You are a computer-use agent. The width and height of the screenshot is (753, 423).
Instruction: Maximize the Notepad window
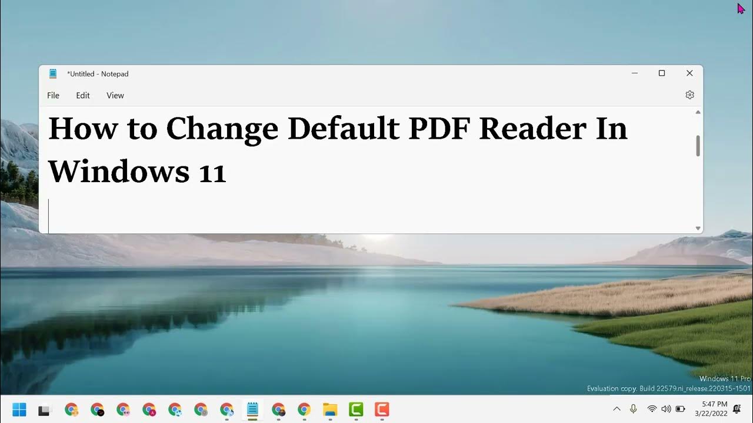(x=662, y=73)
